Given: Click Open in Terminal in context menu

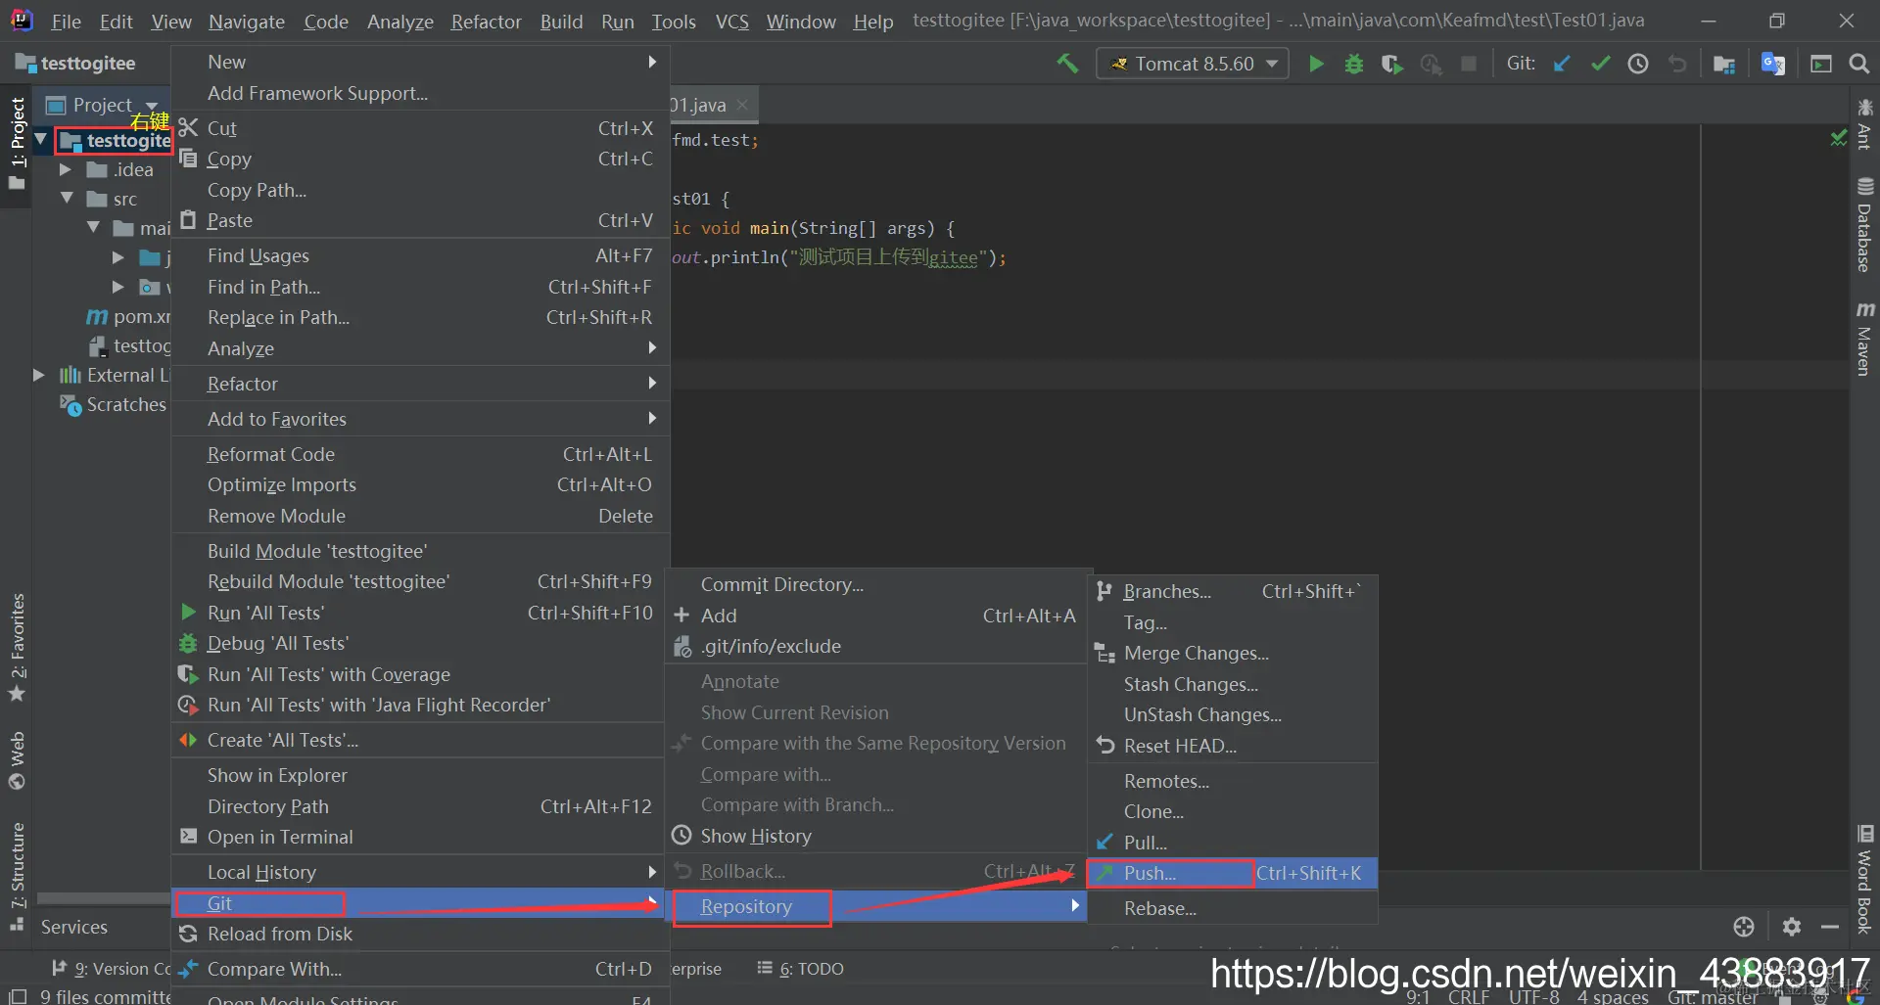Looking at the screenshot, I should click(420, 837).
